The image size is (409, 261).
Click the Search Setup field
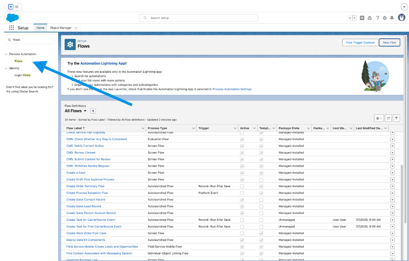point(199,18)
